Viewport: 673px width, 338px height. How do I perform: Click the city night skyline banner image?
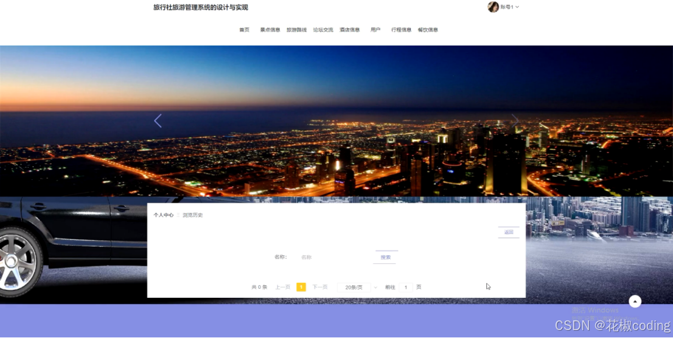pos(336,121)
